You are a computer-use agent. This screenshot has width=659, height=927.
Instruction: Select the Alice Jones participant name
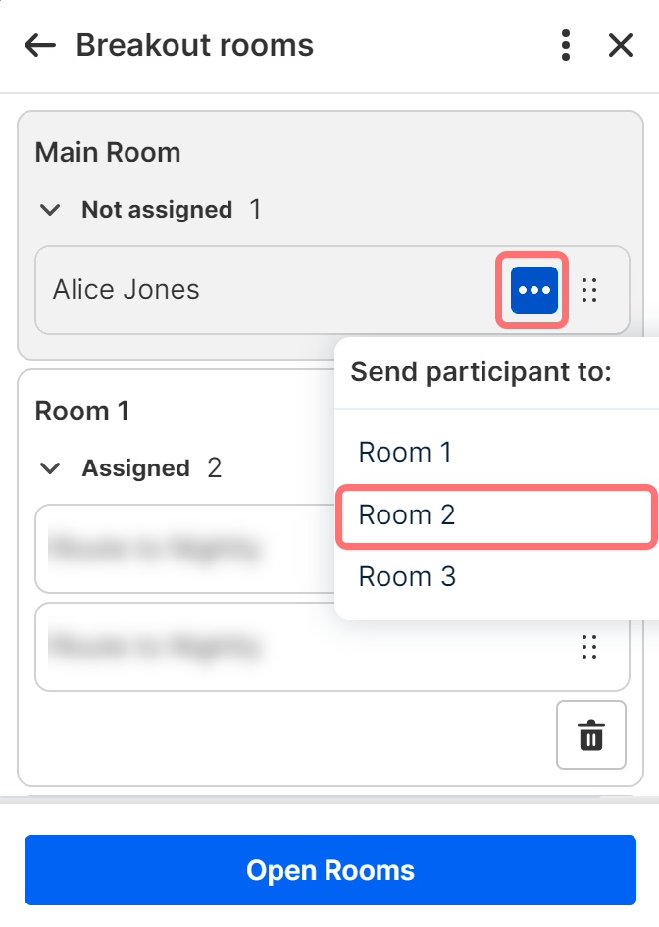click(x=127, y=290)
